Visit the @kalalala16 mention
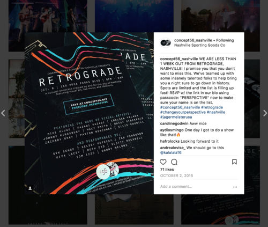The height and width of the screenshot is (227, 268). (170, 152)
